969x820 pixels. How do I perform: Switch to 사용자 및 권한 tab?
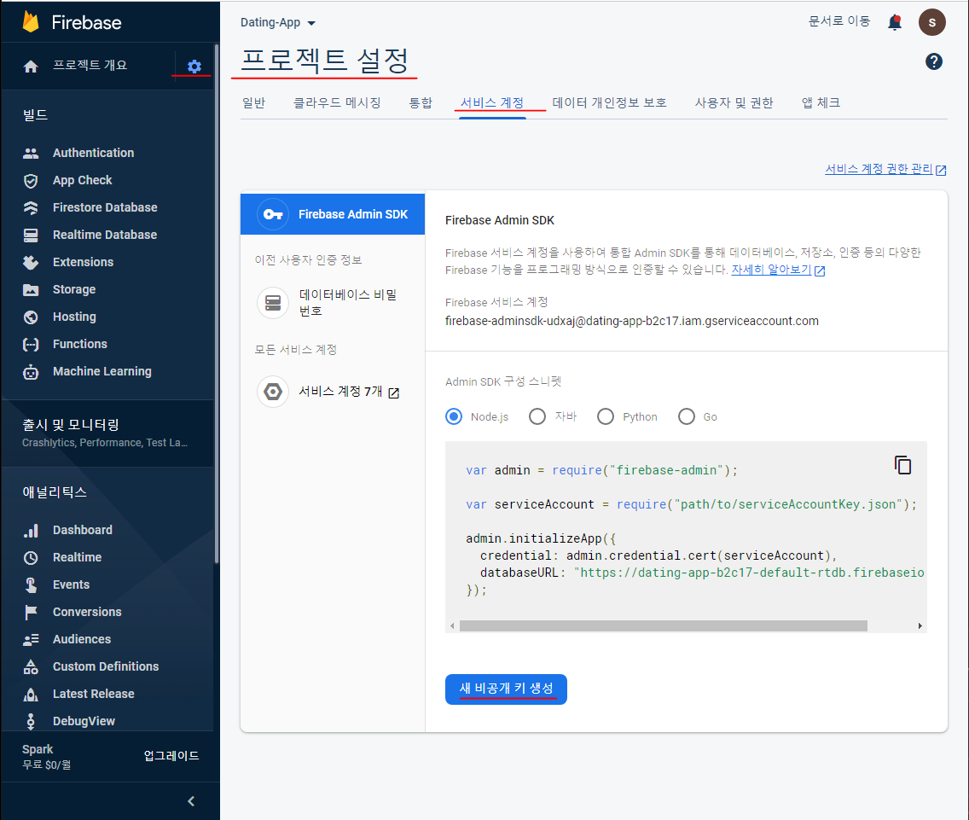734,102
